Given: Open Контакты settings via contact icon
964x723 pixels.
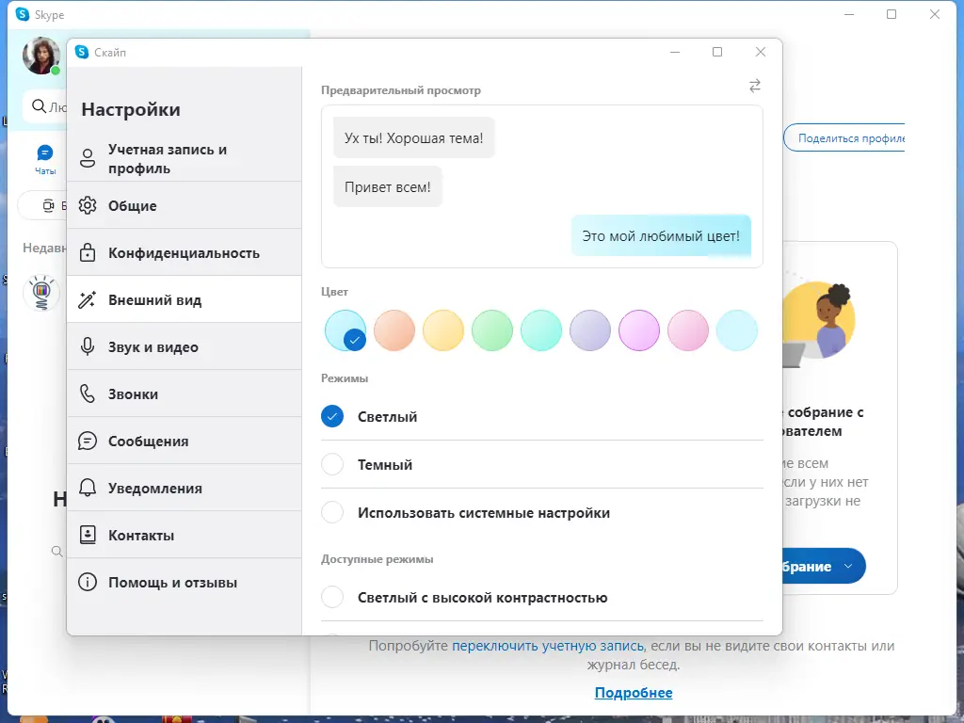Looking at the screenshot, I should 86,535.
